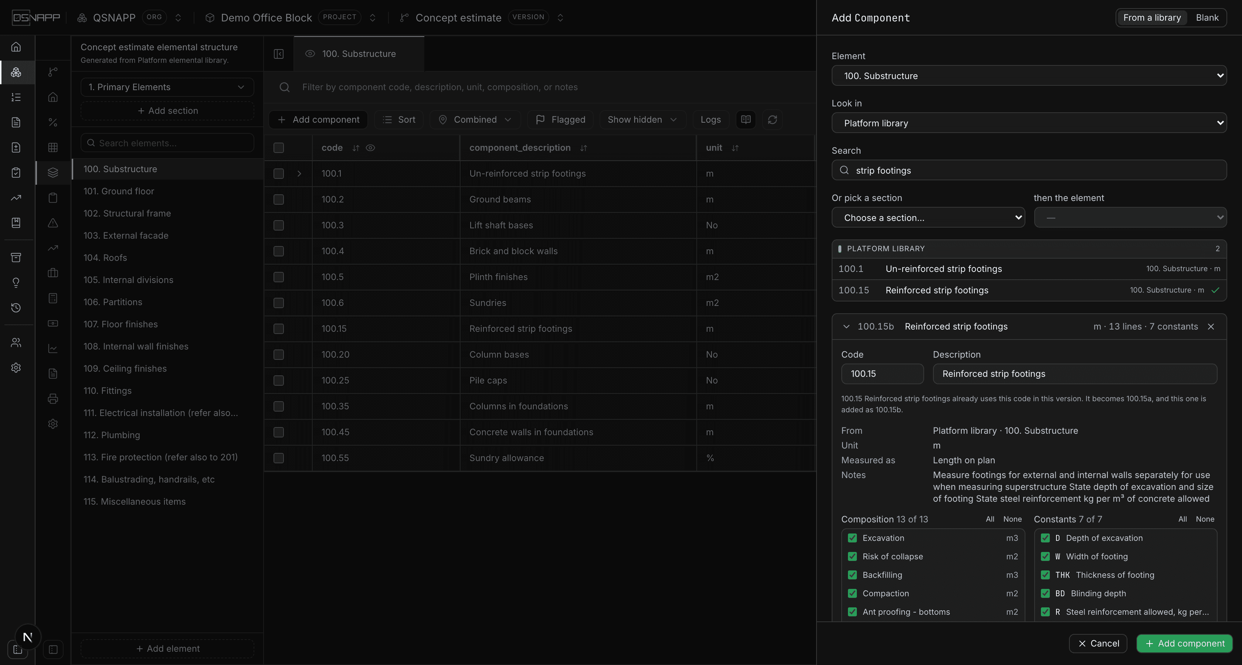Click the Add element button

pos(167,649)
